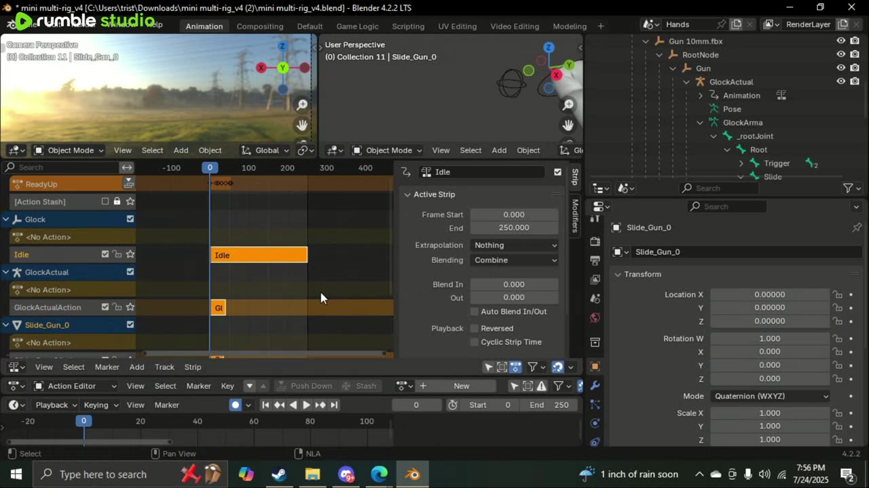Uncheck the Glock object NLA checkbox

[x=130, y=219]
